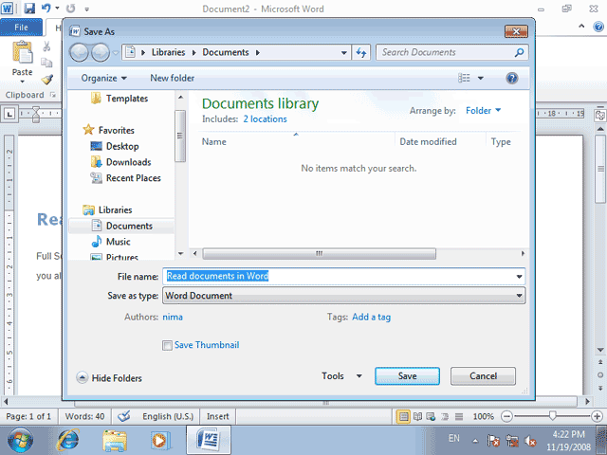Viewport: 607px width, 455px height.
Task: Open Arrange by Folder dropdown
Action: (483, 111)
